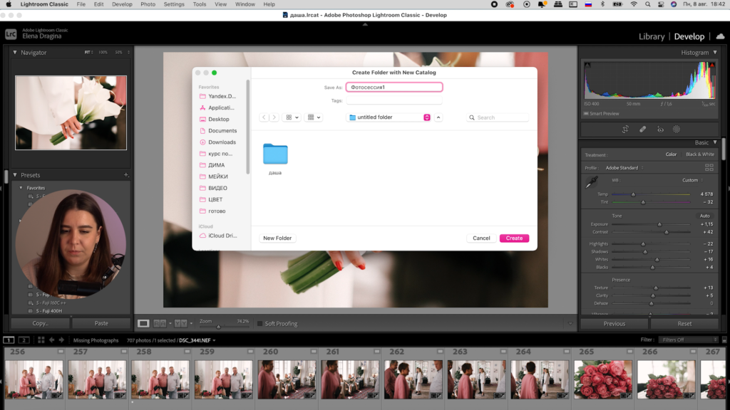
Task: Select the Crop Overlay tool icon
Action: (625, 130)
